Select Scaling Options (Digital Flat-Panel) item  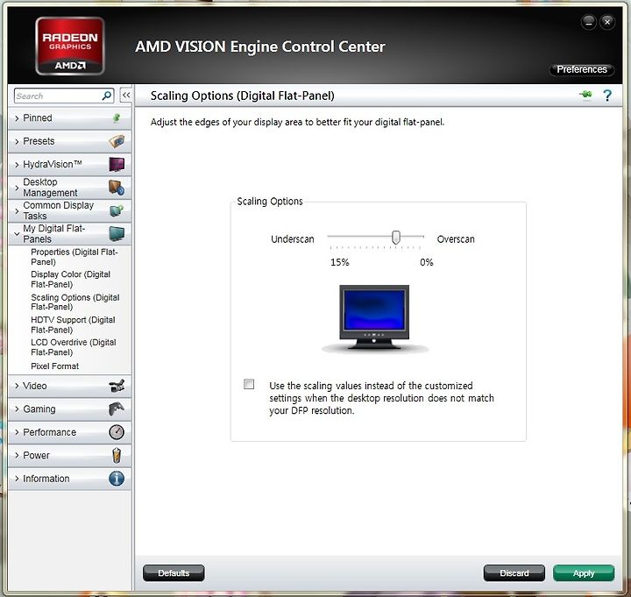pyautogui.click(x=74, y=302)
